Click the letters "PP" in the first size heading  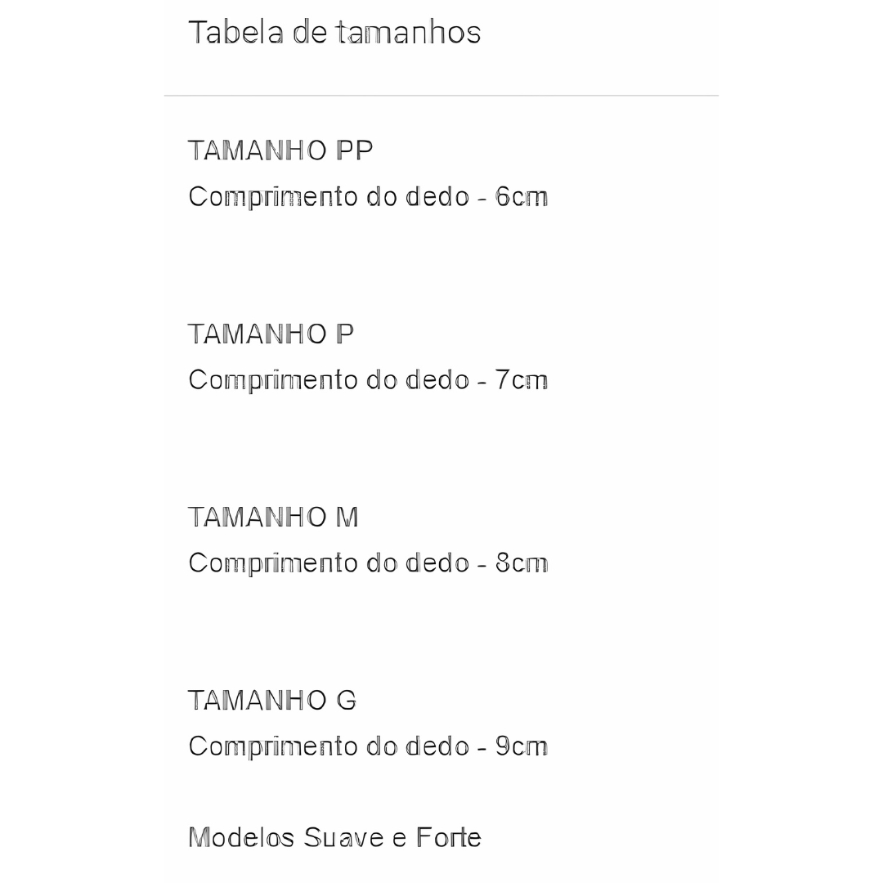tap(354, 150)
